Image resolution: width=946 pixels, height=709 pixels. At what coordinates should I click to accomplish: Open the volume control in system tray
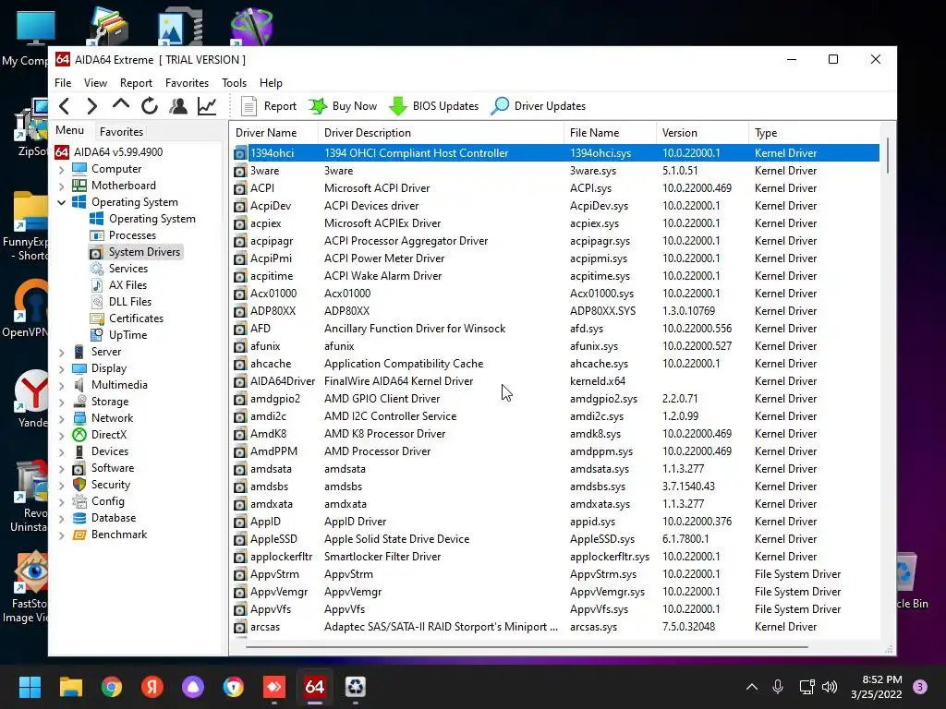[x=830, y=687]
